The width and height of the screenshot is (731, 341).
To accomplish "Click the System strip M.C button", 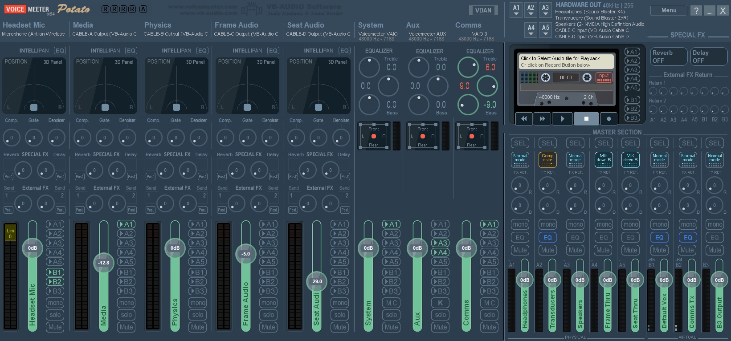I will point(392,303).
